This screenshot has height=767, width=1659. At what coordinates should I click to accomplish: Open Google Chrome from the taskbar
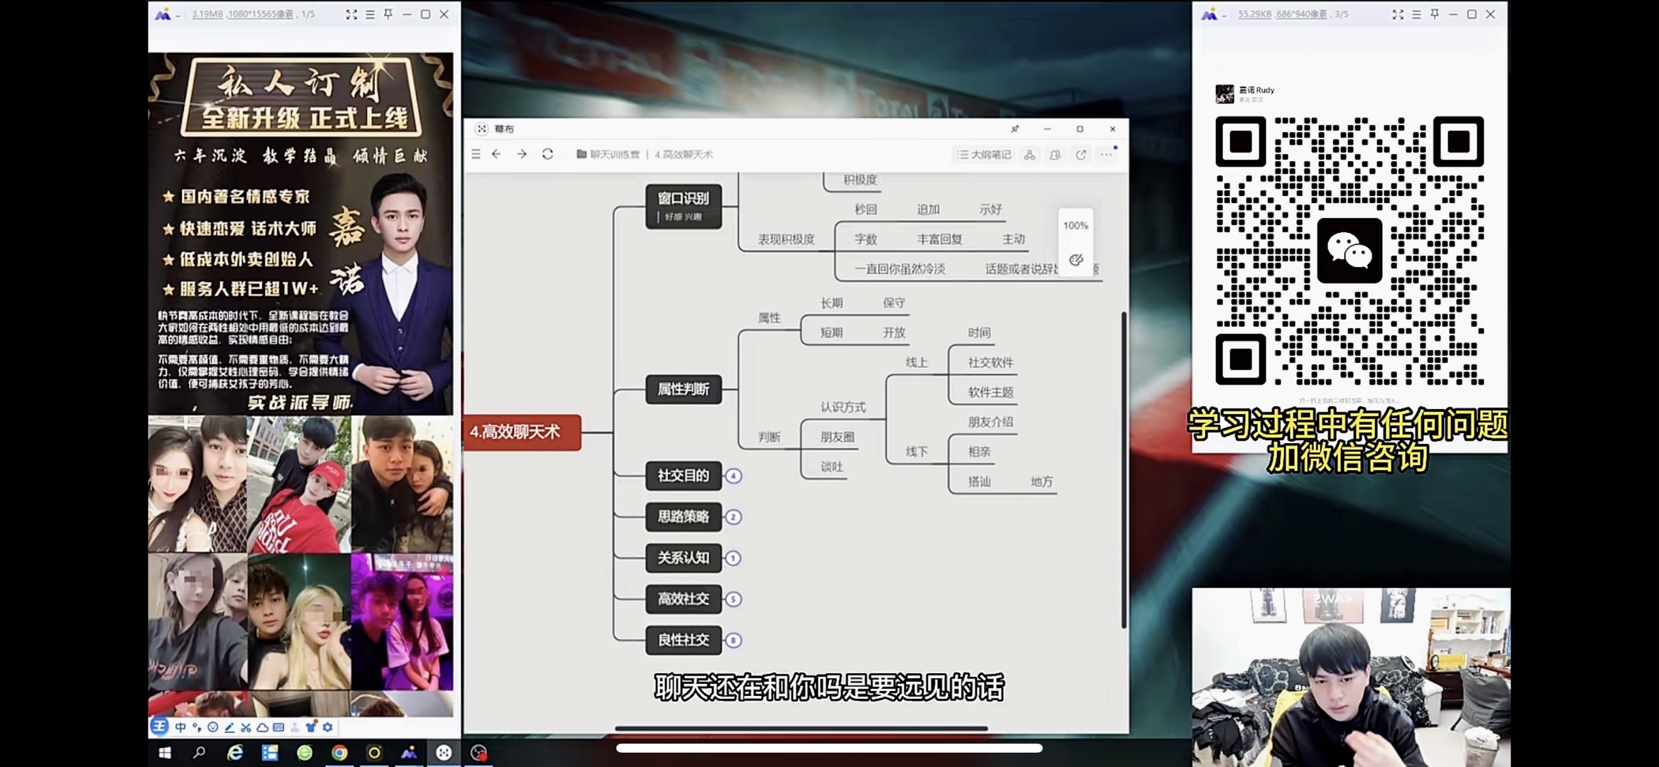click(339, 753)
